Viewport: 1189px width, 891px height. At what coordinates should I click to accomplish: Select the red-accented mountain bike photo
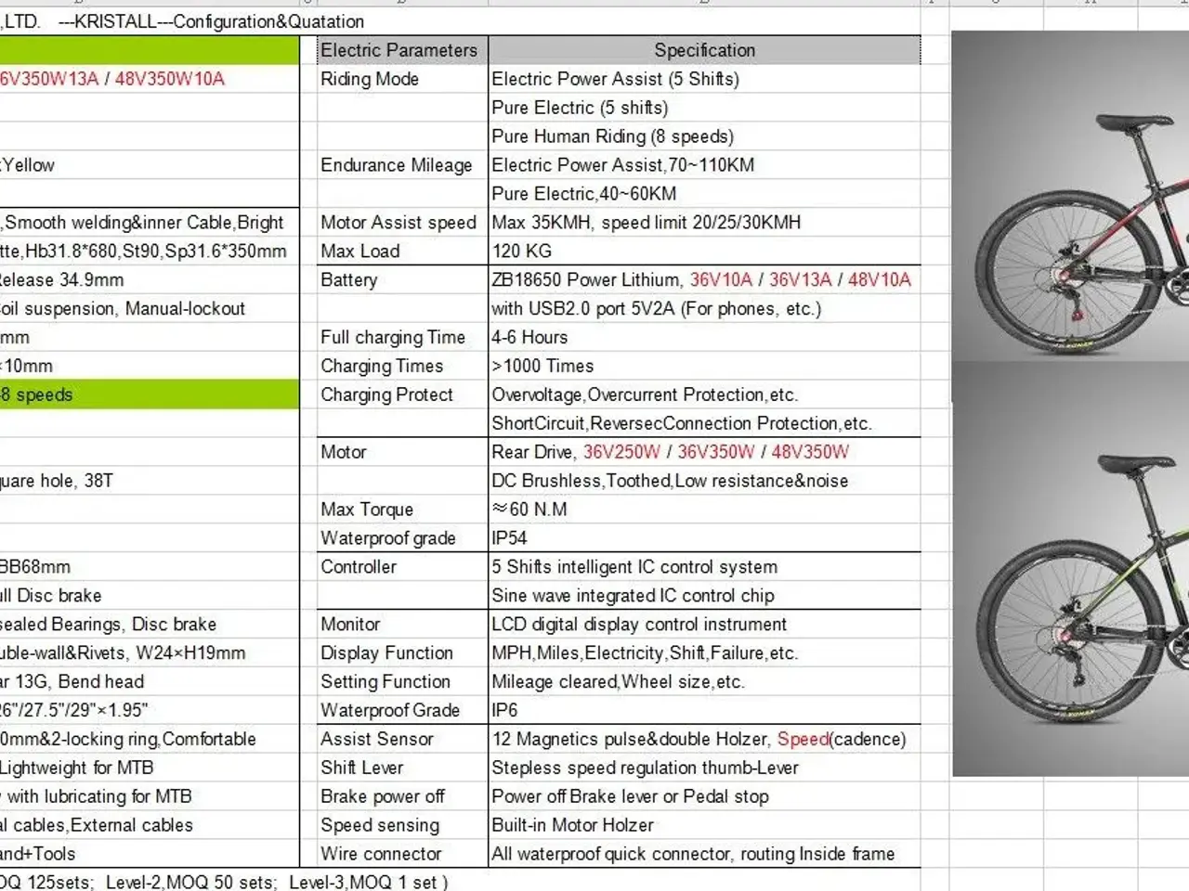coord(1070,195)
